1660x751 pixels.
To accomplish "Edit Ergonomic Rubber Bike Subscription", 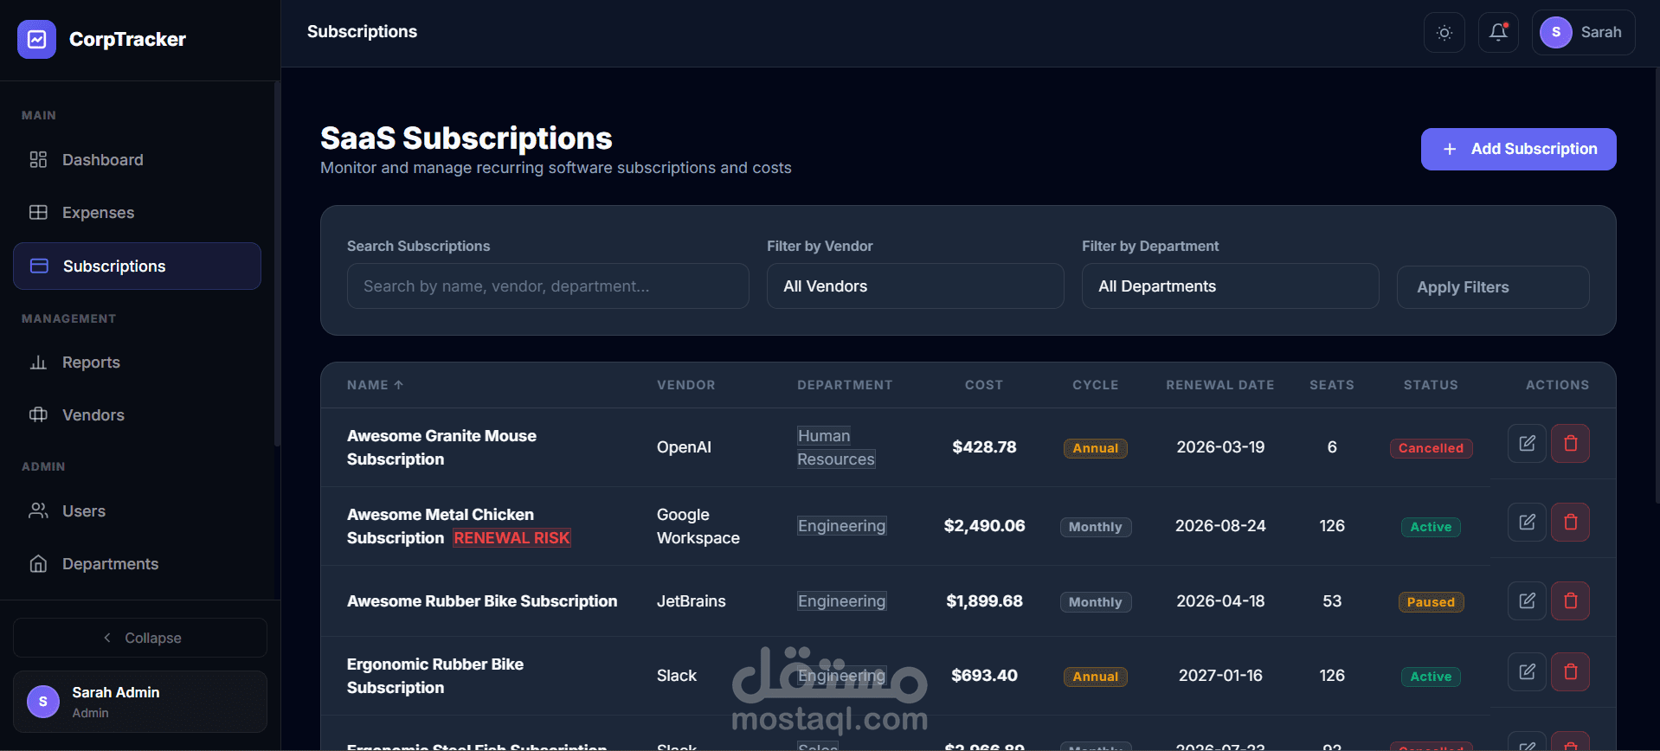I will click(1527, 671).
